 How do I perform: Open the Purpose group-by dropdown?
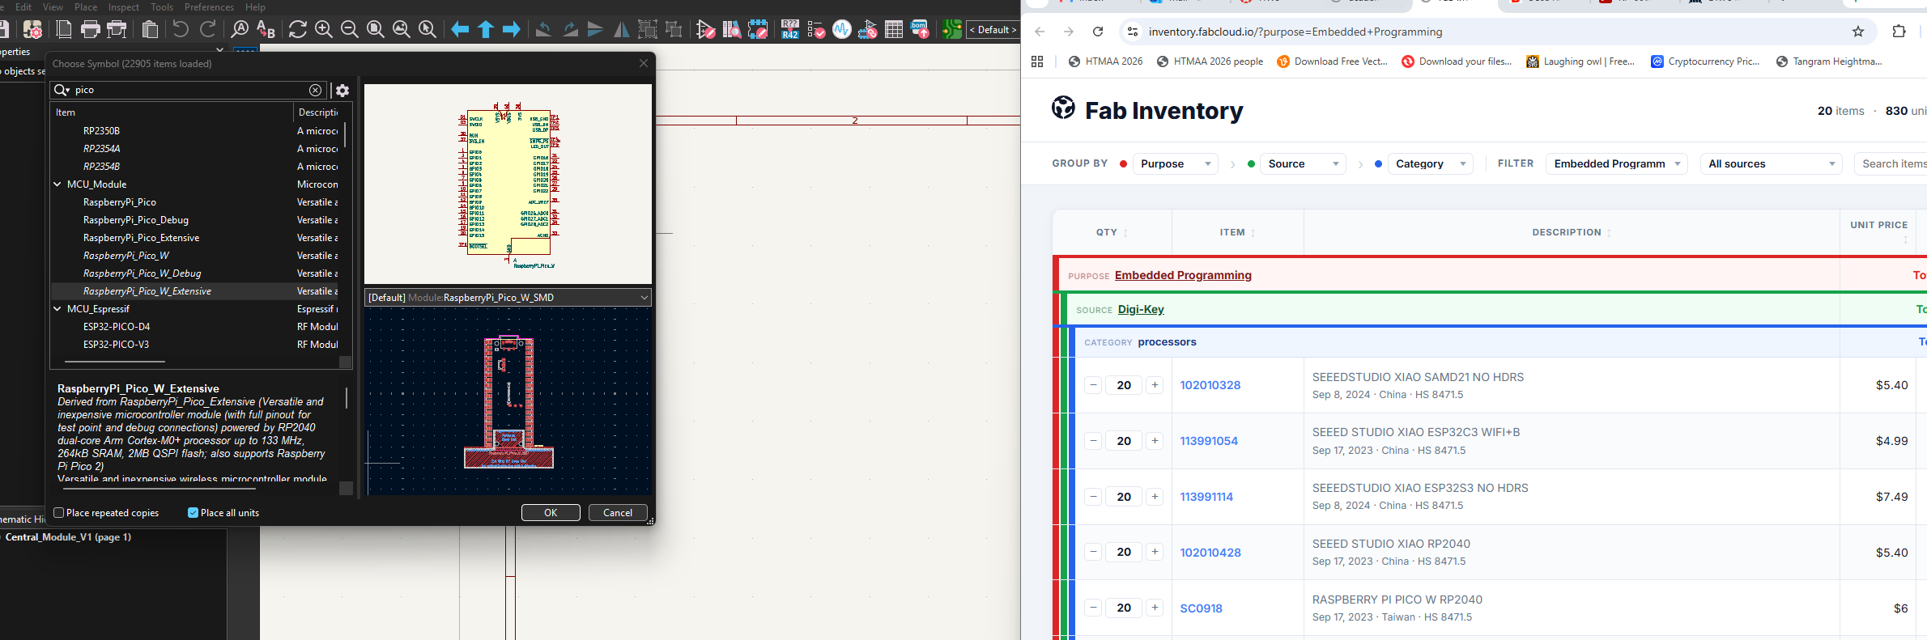tap(1175, 163)
